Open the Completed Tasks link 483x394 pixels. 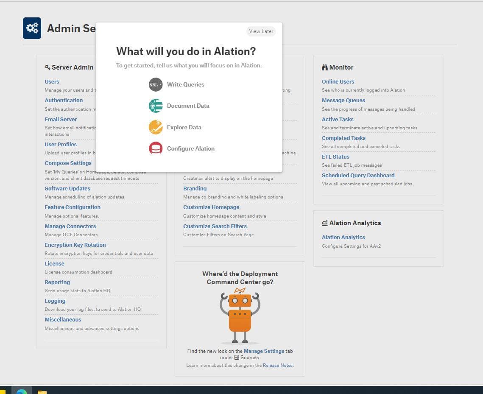point(343,138)
